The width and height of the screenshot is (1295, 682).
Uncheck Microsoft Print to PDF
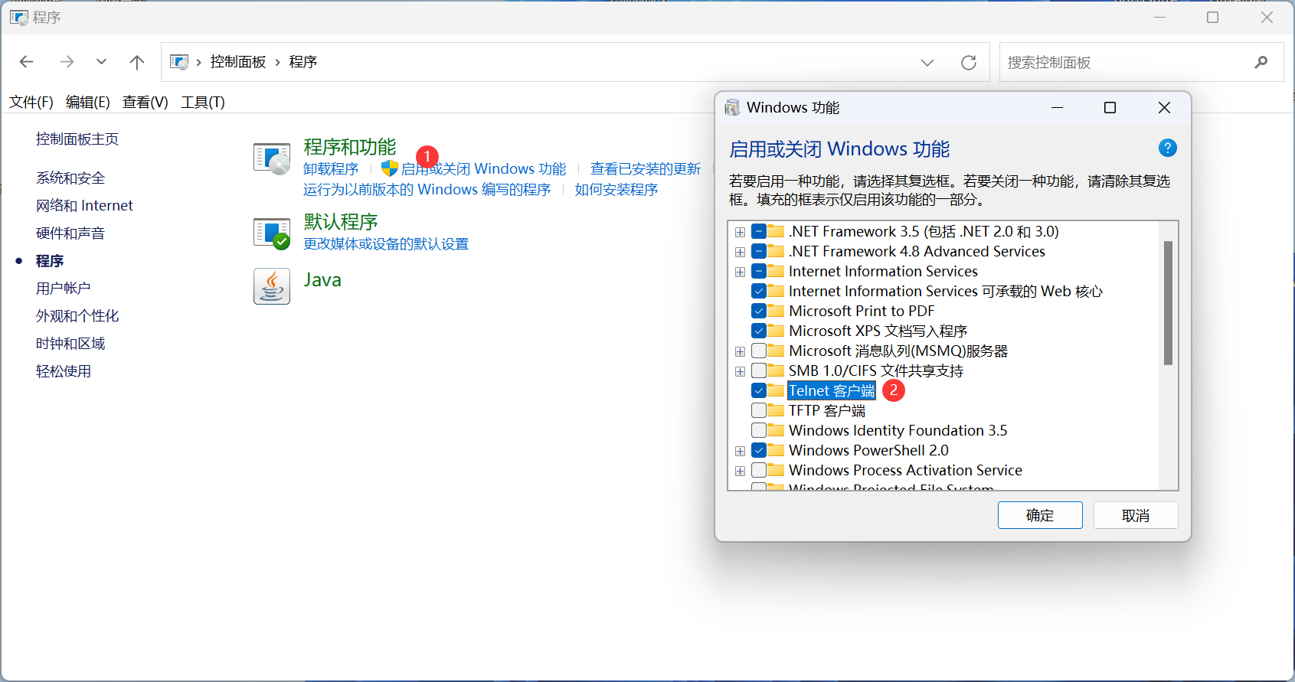759,311
